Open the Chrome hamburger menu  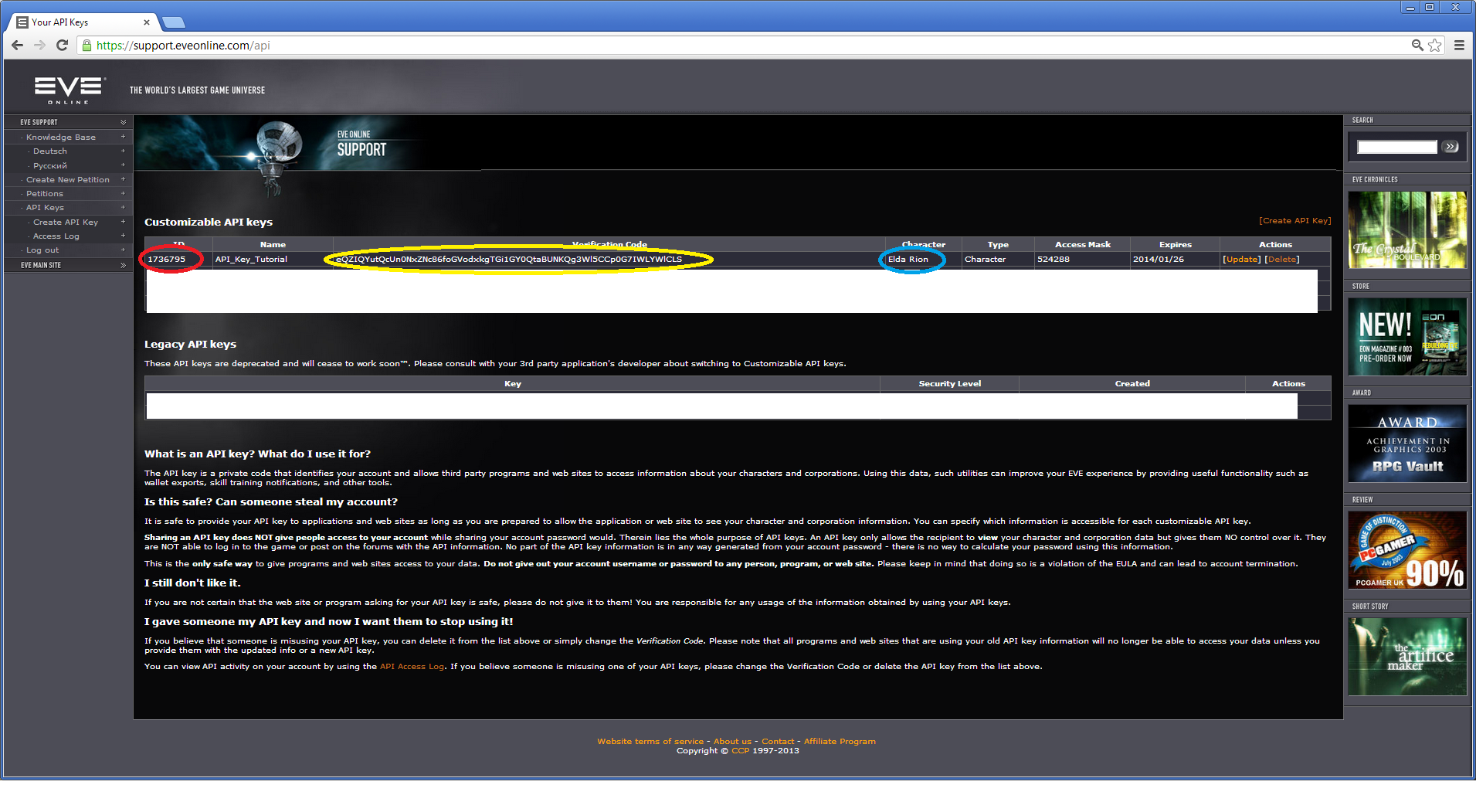click(x=1459, y=46)
